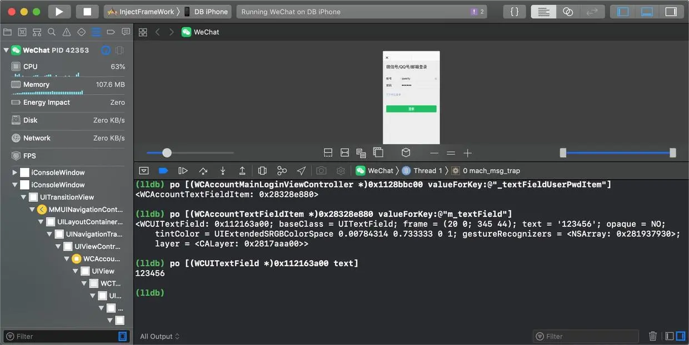Click the WeChat login screen preview
Screen dimensions: 689x345
pos(411,98)
